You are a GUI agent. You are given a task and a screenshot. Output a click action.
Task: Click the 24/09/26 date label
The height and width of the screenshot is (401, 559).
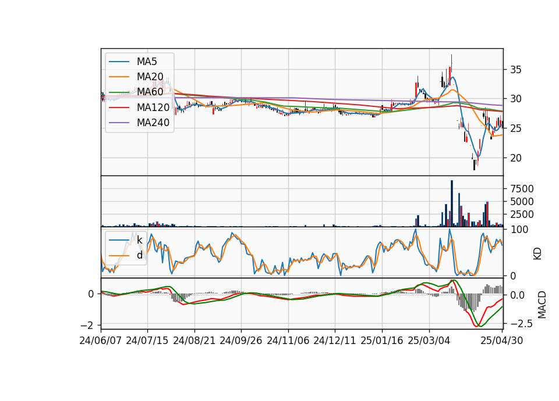click(x=241, y=341)
